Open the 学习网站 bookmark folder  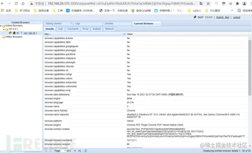point(22,11)
